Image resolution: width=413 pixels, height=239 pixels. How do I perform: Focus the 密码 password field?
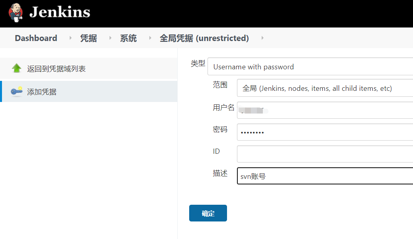(x=325, y=132)
